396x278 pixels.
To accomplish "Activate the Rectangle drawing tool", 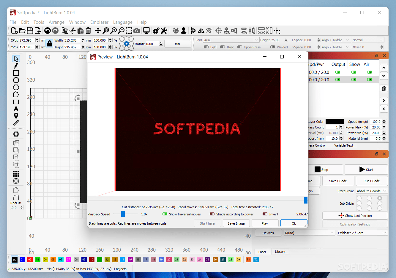I will click(x=16, y=73).
